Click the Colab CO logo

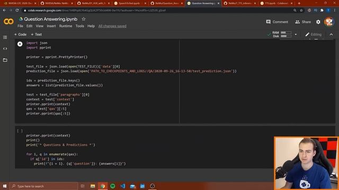pos(8,22)
